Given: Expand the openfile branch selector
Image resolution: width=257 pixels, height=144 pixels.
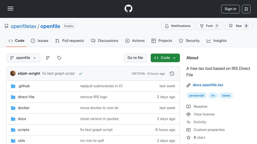Looking at the screenshot, I should coord(23,58).
